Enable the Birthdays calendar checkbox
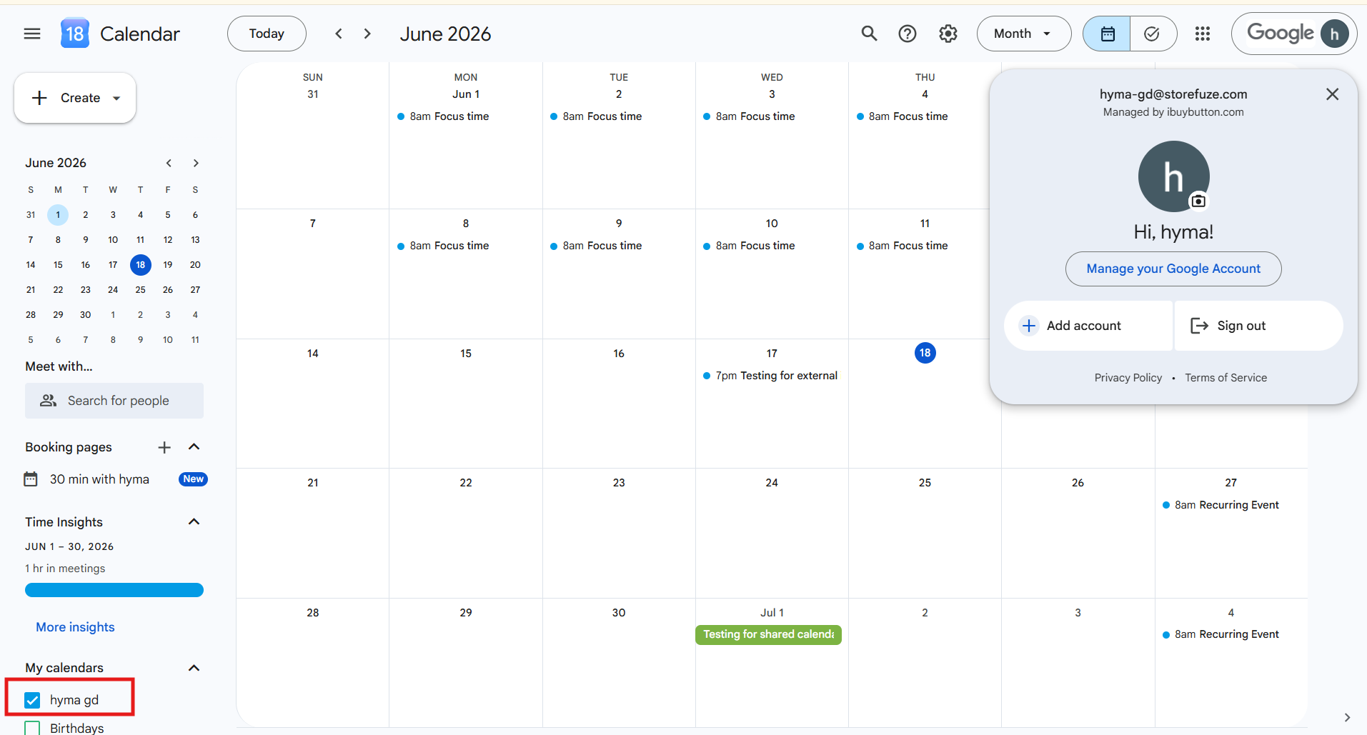The image size is (1367, 735). pos(32,728)
